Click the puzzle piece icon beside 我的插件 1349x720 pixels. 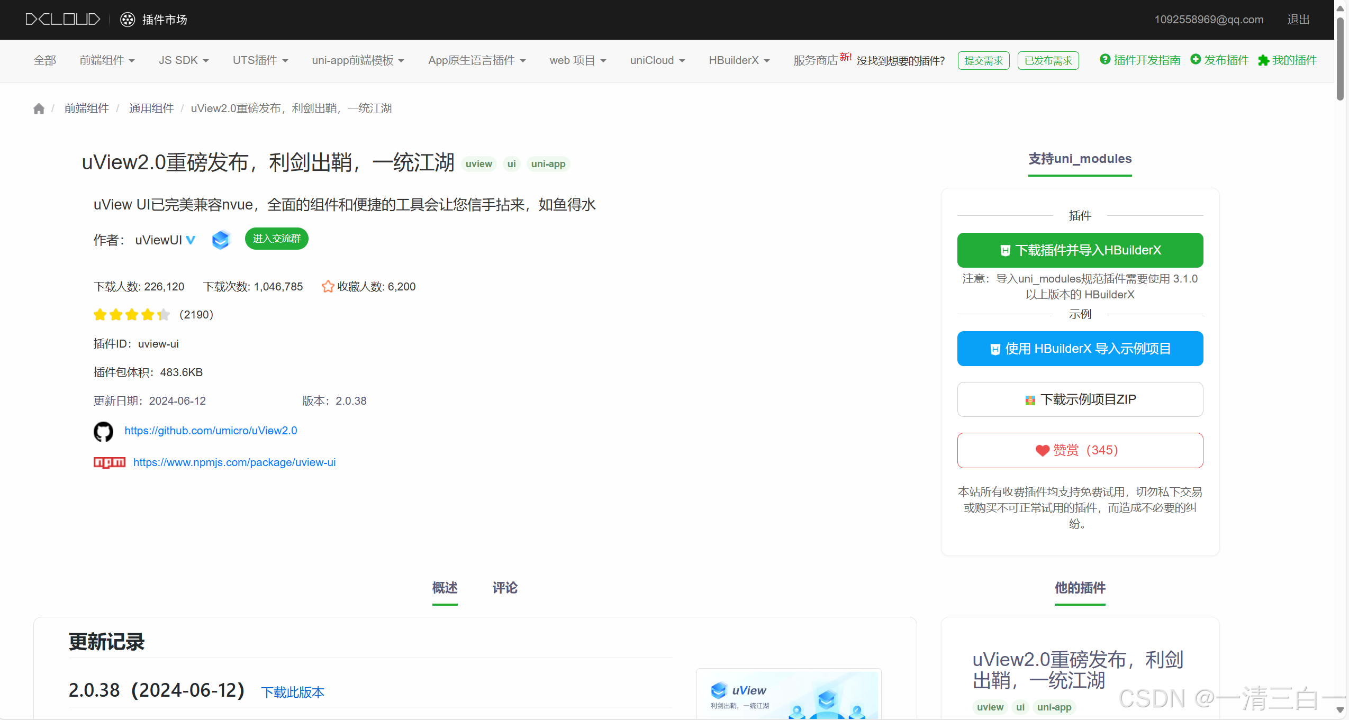click(x=1263, y=60)
